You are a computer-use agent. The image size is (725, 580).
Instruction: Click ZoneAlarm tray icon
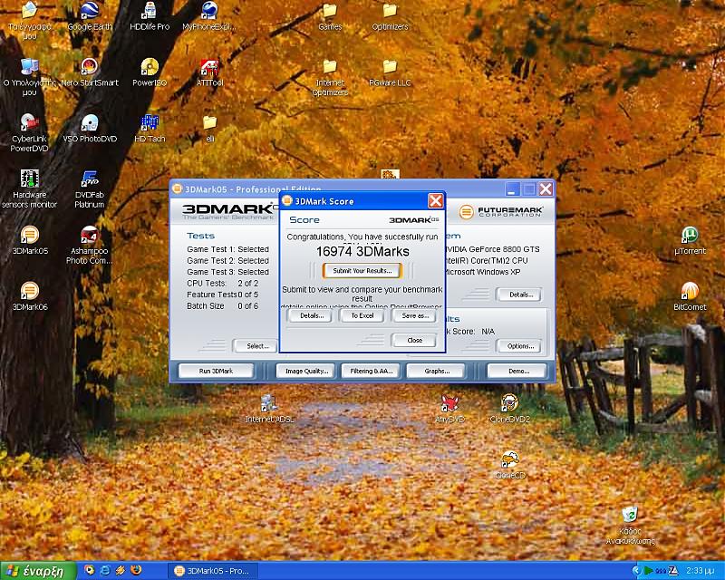pos(672,571)
